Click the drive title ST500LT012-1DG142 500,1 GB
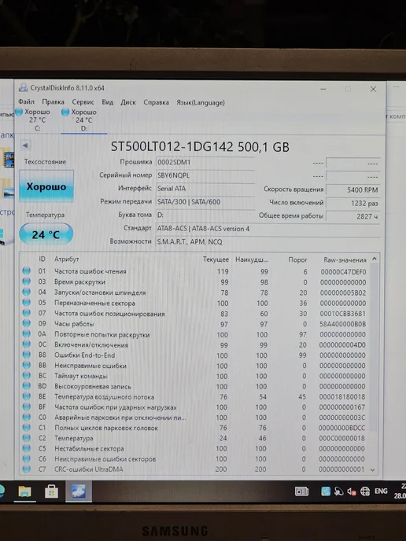Image resolution: width=406 pixels, height=541 pixels. (200, 146)
